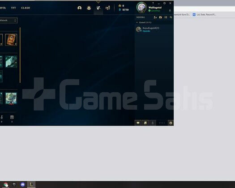Click the client version label at bottom
The image size is (235, 188).
[x=162, y=123]
